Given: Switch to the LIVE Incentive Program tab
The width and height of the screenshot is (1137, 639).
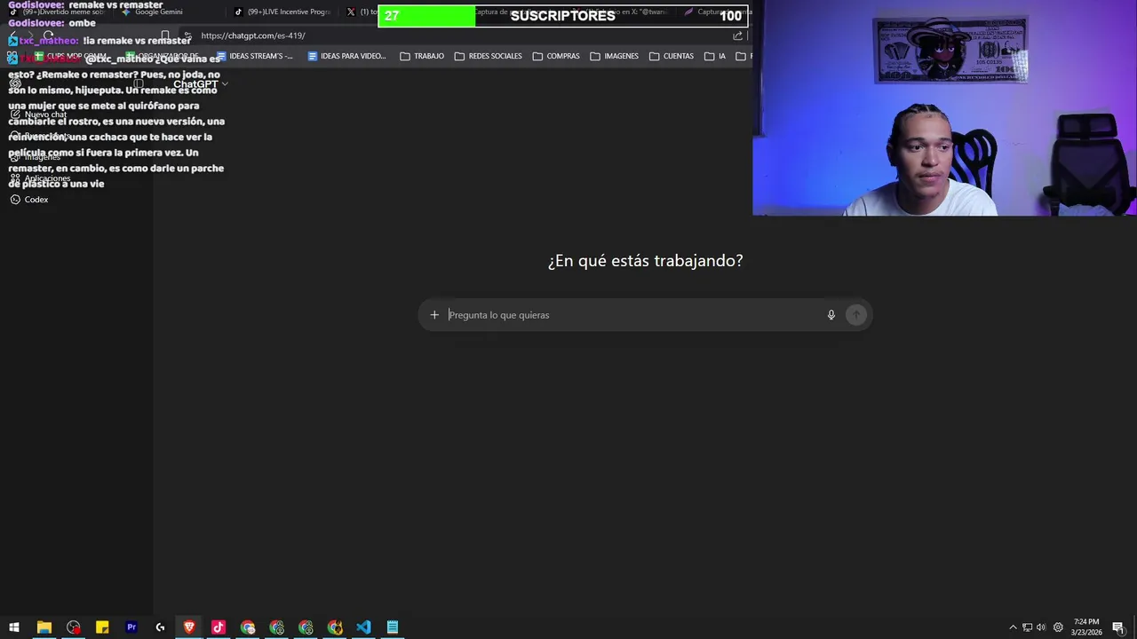Looking at the screenshot, I should pyautogui.click(x=282, y=12).
